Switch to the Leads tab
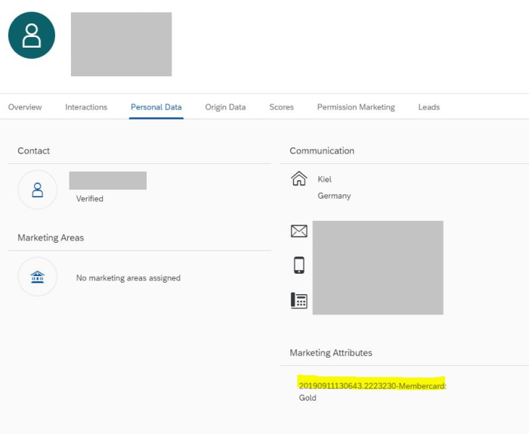Image resolution: width=529 pixels, height=434 pixels. click(x=428, y=107)
